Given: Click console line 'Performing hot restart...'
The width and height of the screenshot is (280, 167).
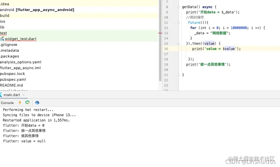Looking at the screenshot, I should [28, 110].
